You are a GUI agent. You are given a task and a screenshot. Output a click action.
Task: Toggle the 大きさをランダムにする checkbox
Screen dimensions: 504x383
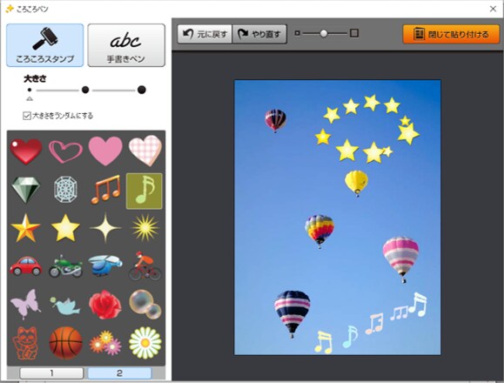point(27,116)
